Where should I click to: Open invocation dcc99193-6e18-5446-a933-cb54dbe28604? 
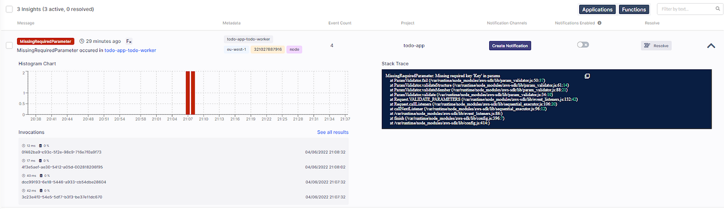point(64,182)
